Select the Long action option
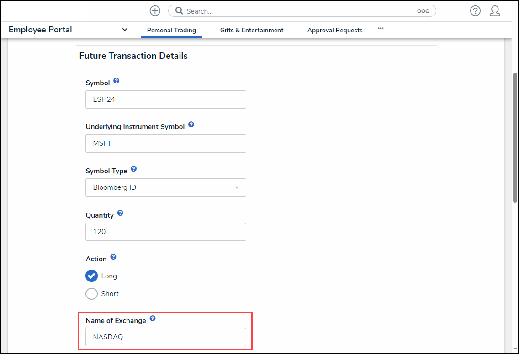 point(92,276)
